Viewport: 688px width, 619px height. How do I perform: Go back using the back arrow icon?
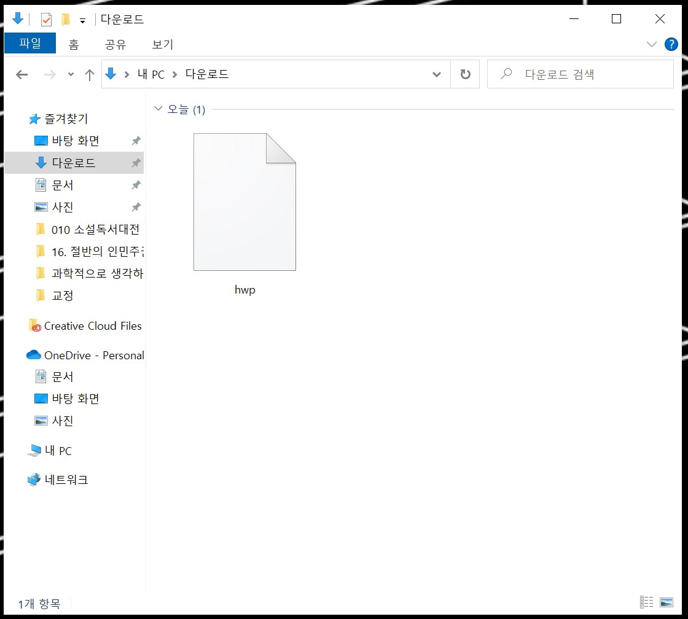coord(21,74)
